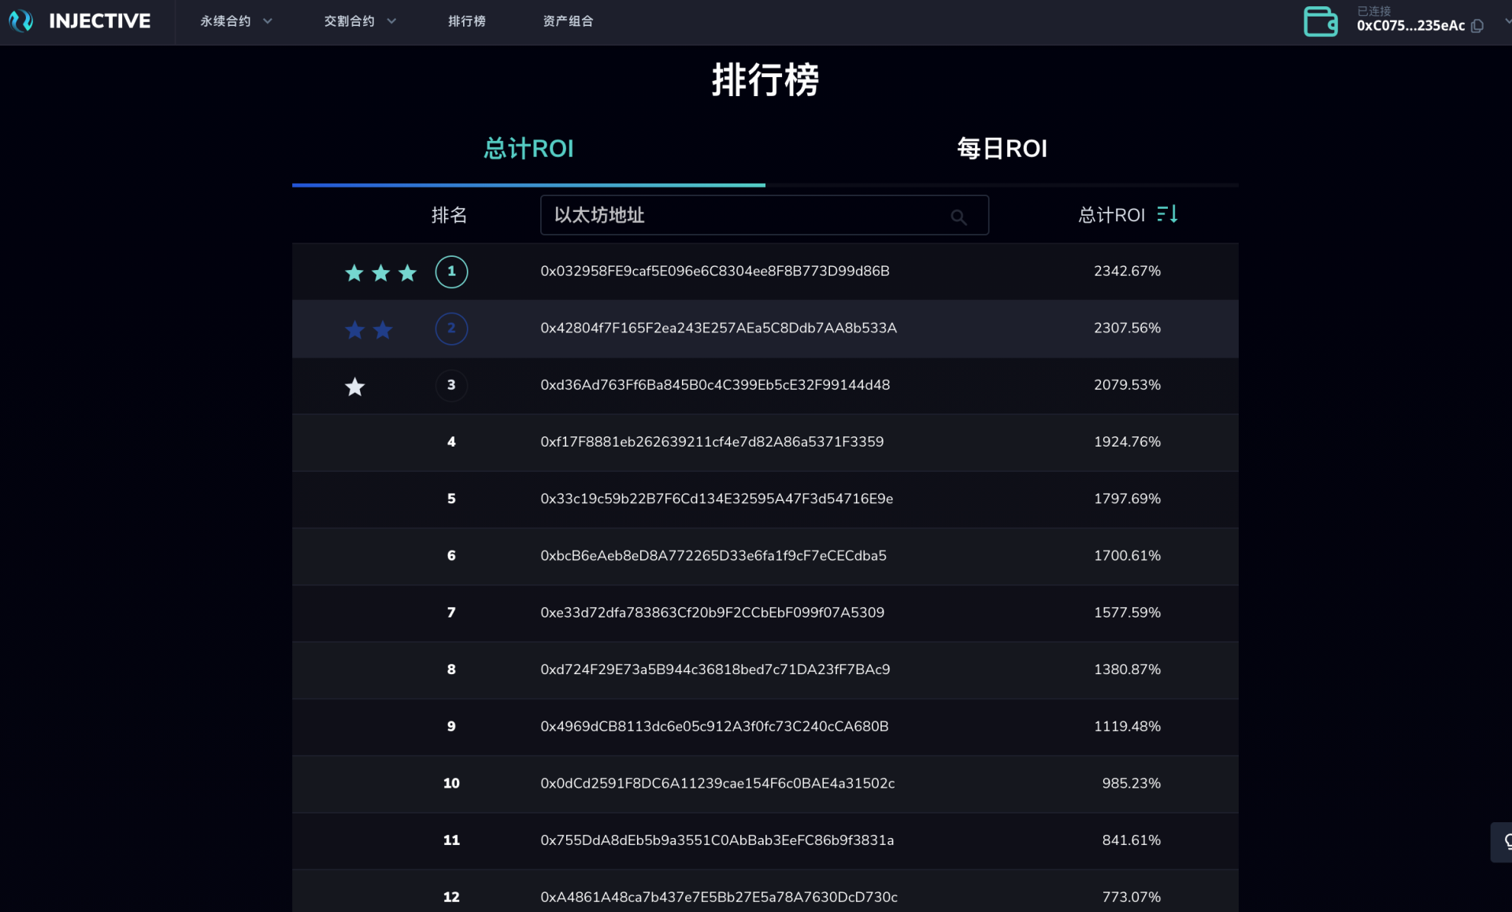Viewport: 1512px width, 912px height.
Task: Click the Injective logo icon
Action: click(x=20, y=21)
